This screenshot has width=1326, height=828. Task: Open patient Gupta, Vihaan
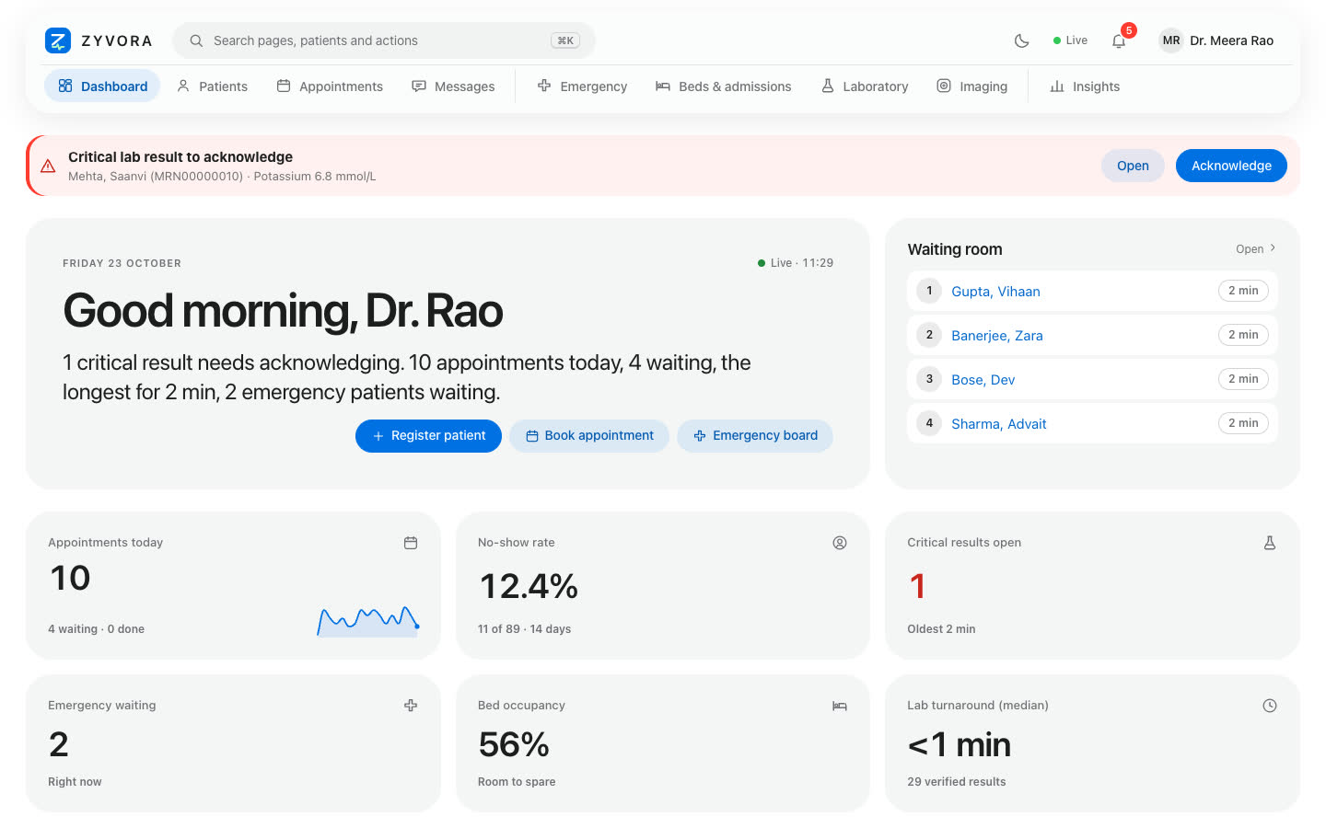995,292
